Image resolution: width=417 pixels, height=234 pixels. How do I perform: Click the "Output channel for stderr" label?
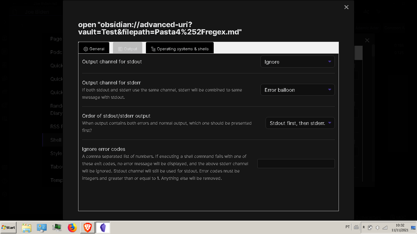click(111, 83)
